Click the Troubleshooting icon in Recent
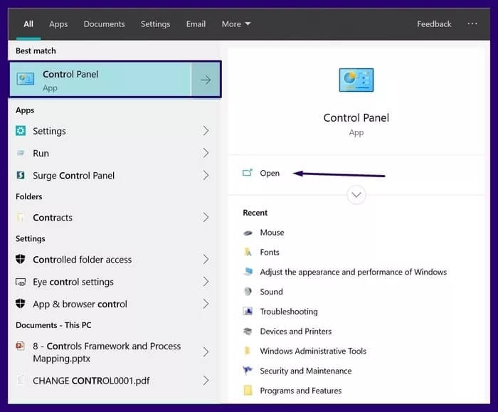Image resolution: width=498 pixels, height=412 pixels. click(x=248, y=311)
